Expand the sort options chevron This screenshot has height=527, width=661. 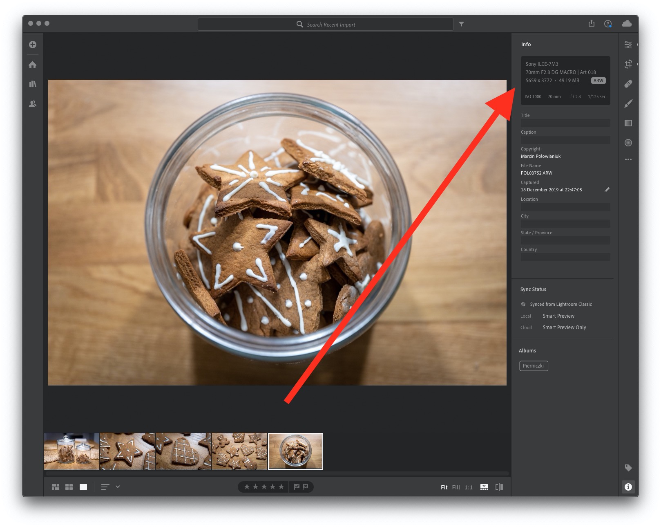118,487
